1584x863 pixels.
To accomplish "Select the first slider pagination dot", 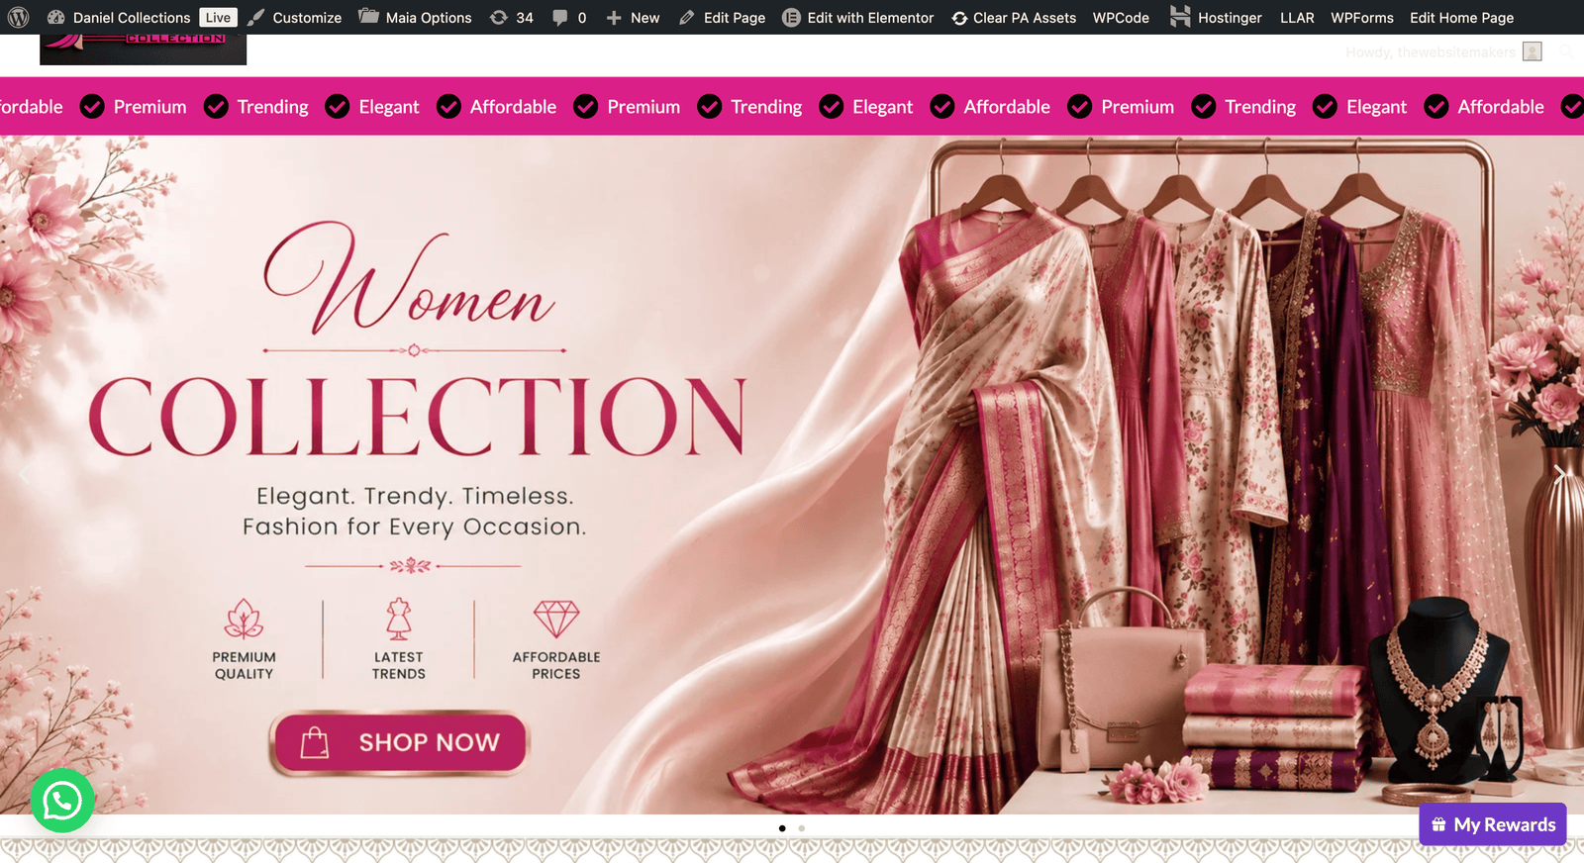I will [x=782, y=828].
